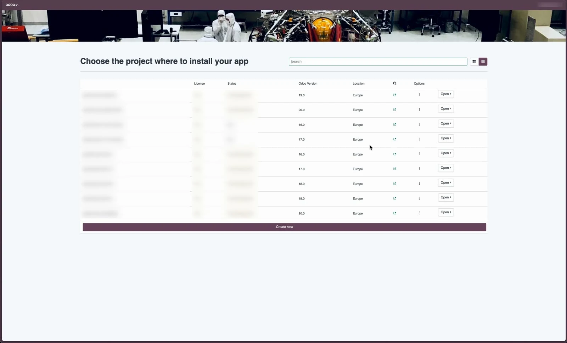The image size is (567, 343).
Task: Open the first project with version 17.0
Action: click(445, 139)
